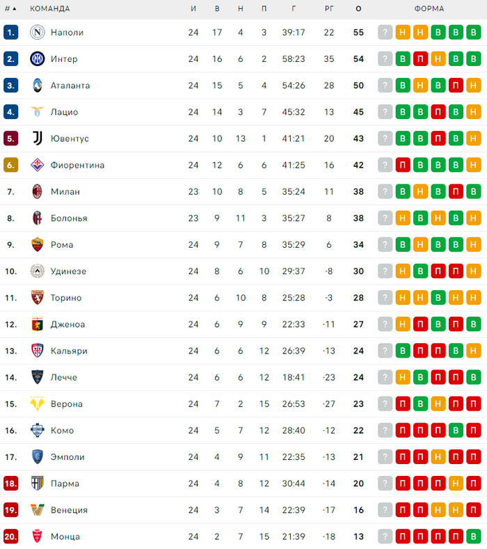Click the ФОРМА column header

pos(429,9)
